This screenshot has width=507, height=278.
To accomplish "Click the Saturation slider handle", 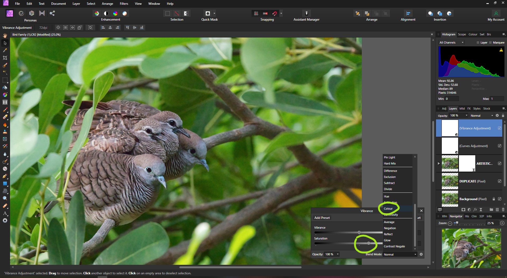I will tap(369, 243).
